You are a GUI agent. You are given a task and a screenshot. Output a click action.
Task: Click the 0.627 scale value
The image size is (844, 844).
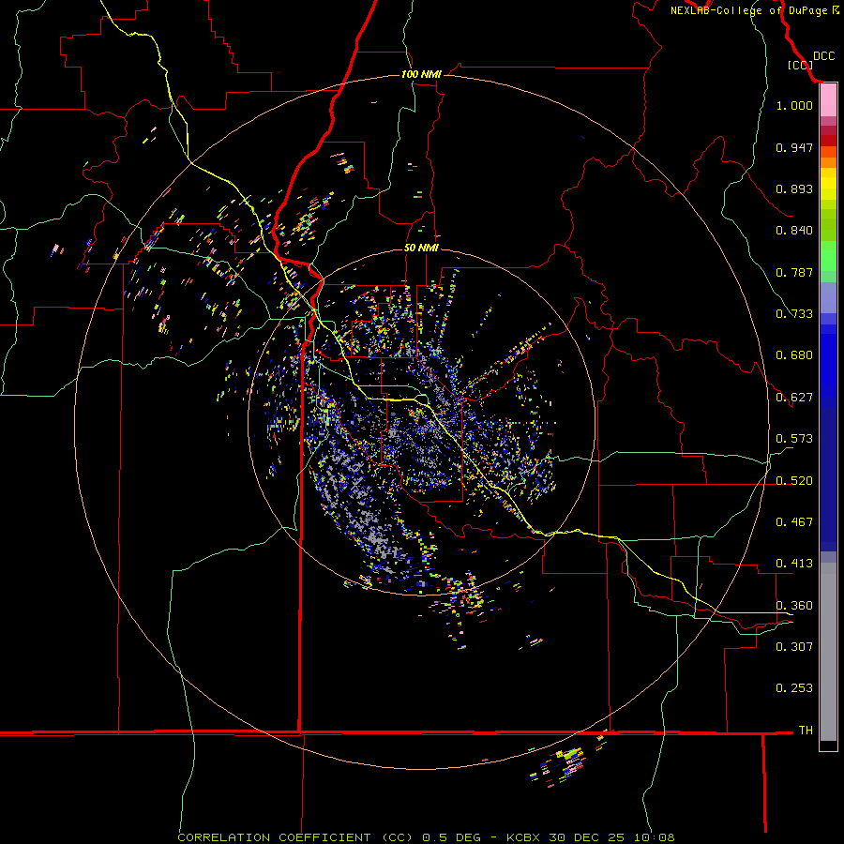click(794, 398)
